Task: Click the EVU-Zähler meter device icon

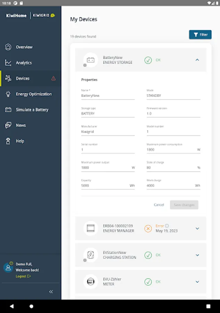Action: click(x=91, y=282)
